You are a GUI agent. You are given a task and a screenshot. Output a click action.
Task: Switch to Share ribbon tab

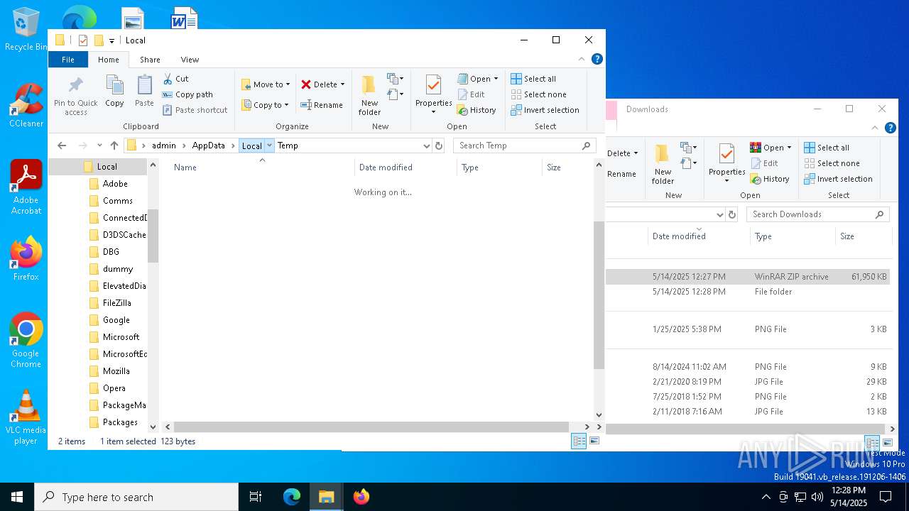(x=150, y=60)
